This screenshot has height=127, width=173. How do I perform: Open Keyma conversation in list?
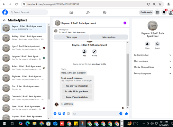coord(24,28)
